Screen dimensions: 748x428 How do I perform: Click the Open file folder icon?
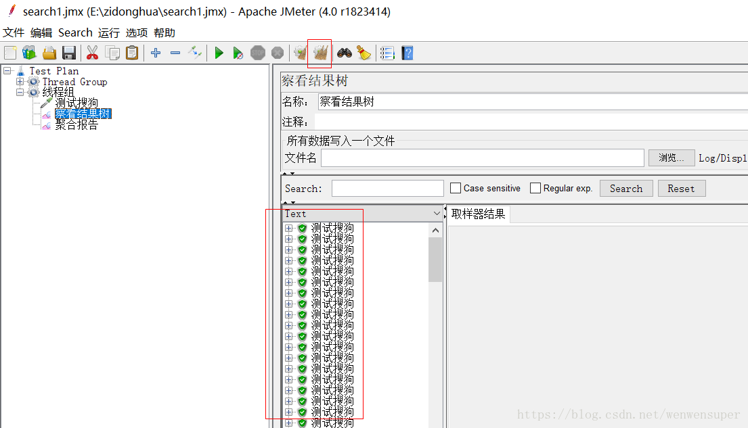click(49, 53)
